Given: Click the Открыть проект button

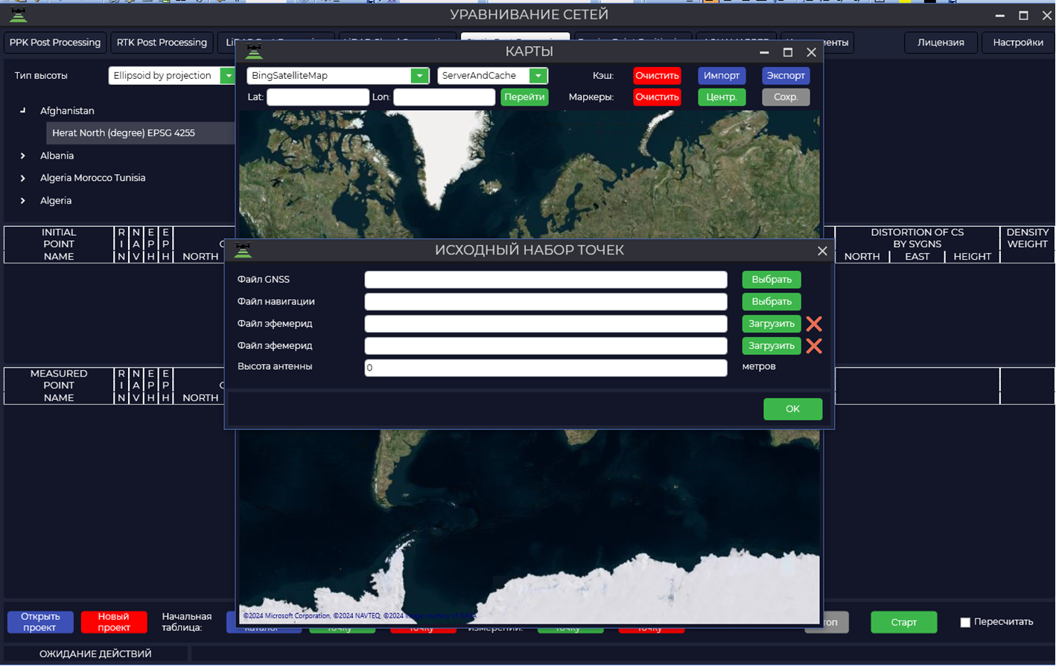Looking at the screenshot, I should 40,622.
